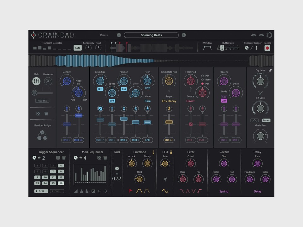The height and width of the screenshot is (227, 303).
Task: Click the Resave button
Action: pyautogui.click(x=104, y=35)
